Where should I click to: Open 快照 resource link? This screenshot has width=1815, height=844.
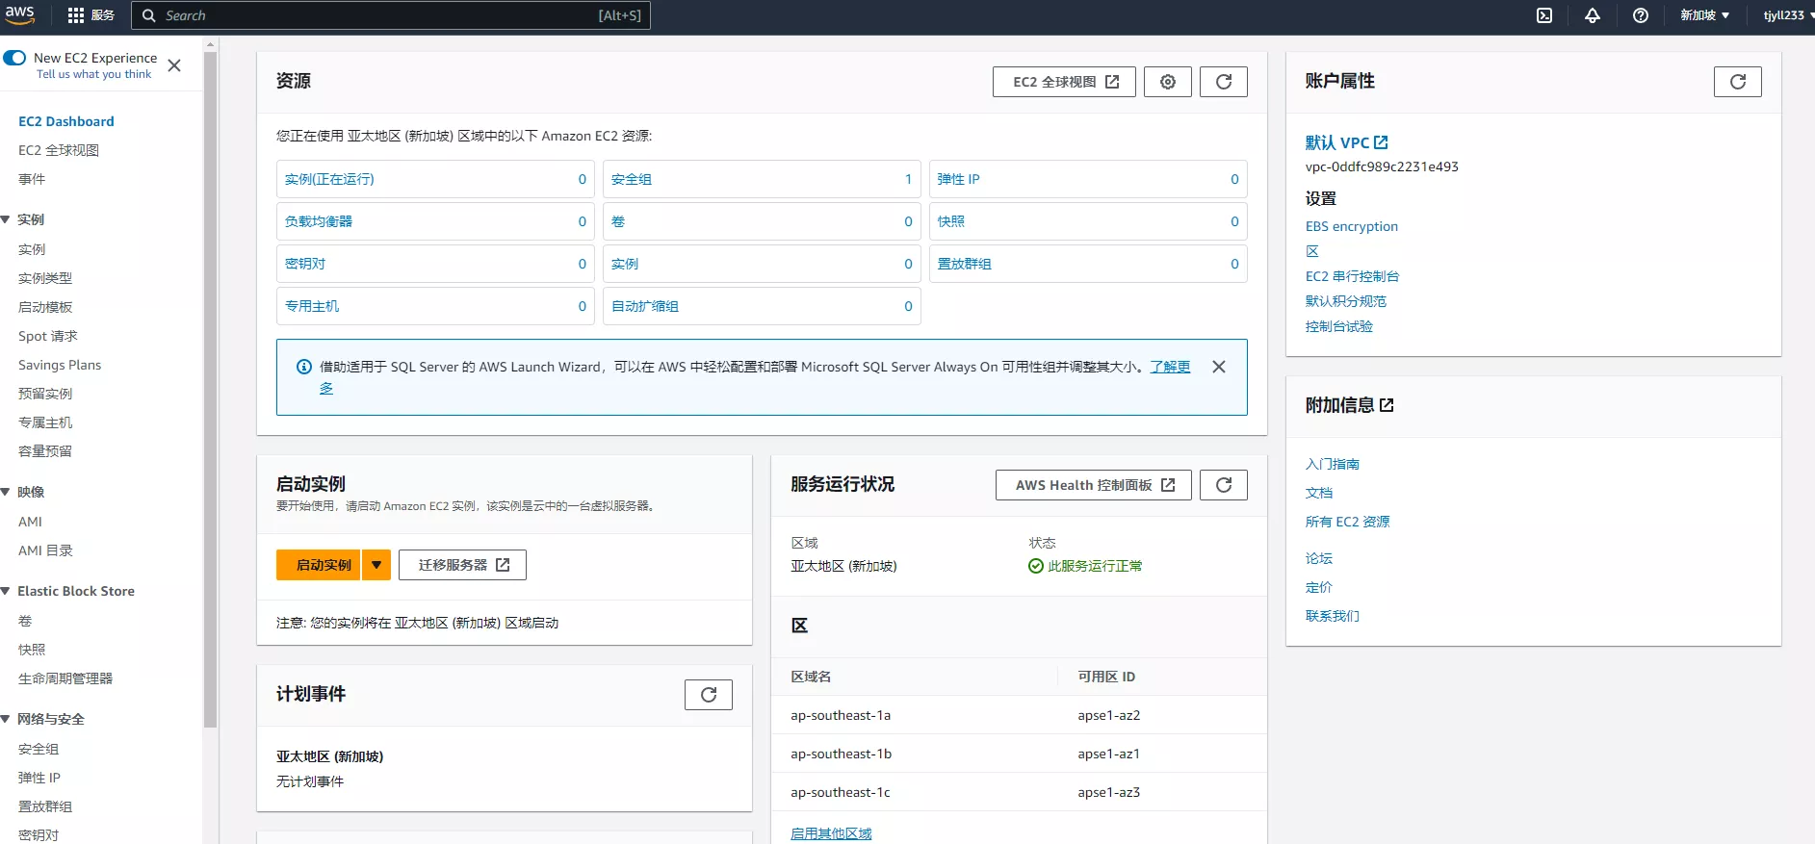click(x=950, y=221)
